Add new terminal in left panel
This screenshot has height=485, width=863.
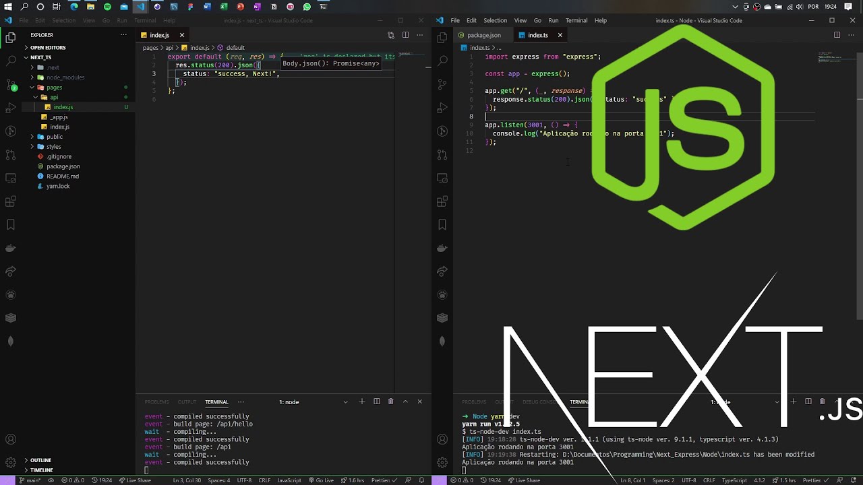click(x=362, y=401)
